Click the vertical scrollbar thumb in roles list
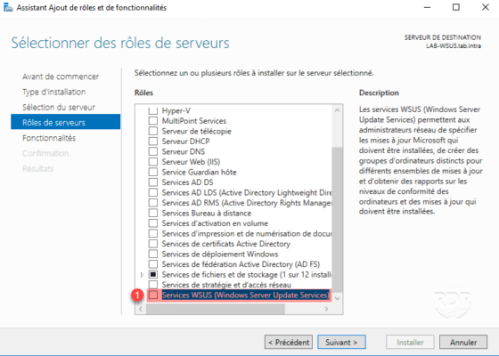Image resolution: width=499 pixels, height=356 pixels. point(338,220)
